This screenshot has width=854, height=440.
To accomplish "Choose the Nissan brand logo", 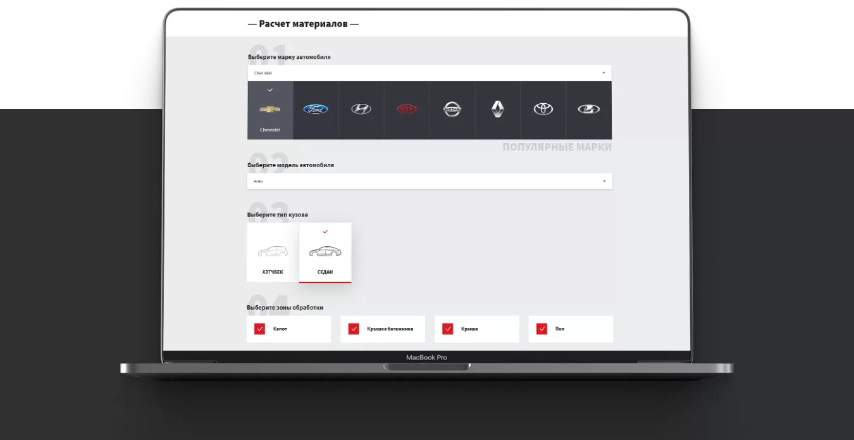I will 452,110.
